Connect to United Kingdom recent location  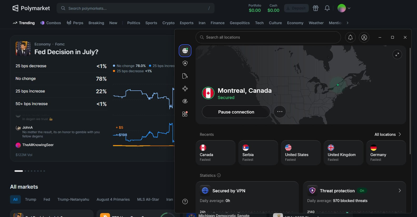[344, 153]
